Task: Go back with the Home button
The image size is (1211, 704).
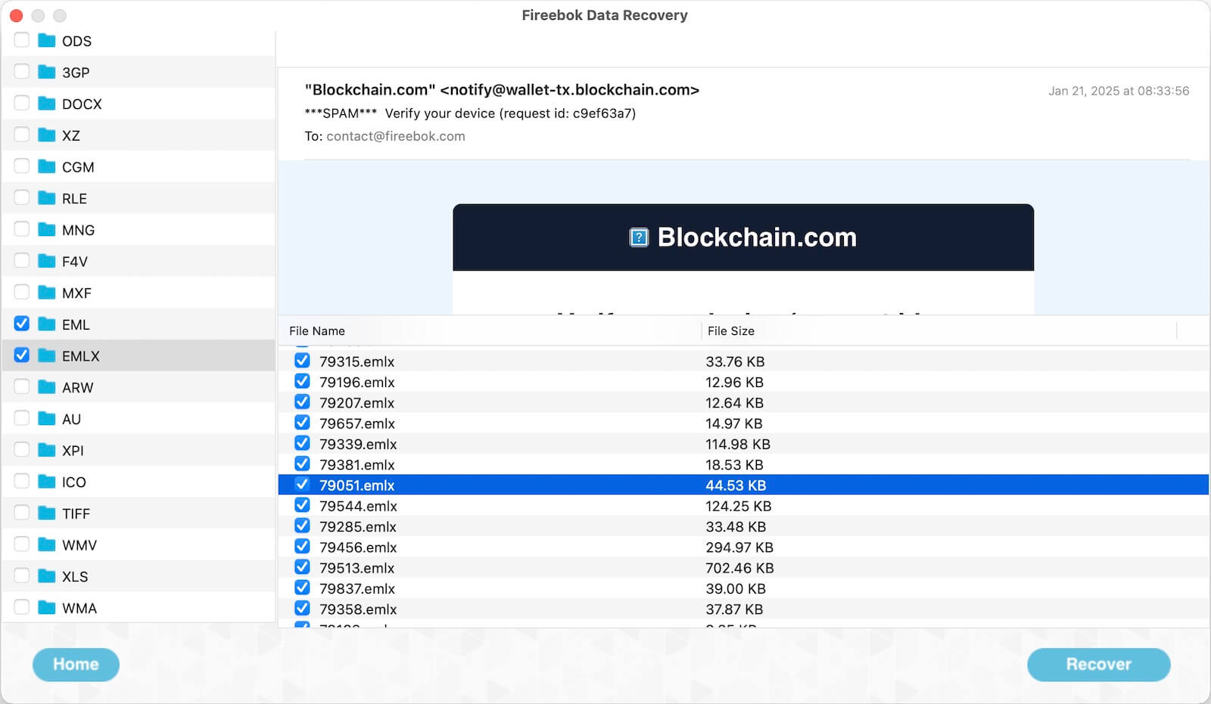Action: 76,665
